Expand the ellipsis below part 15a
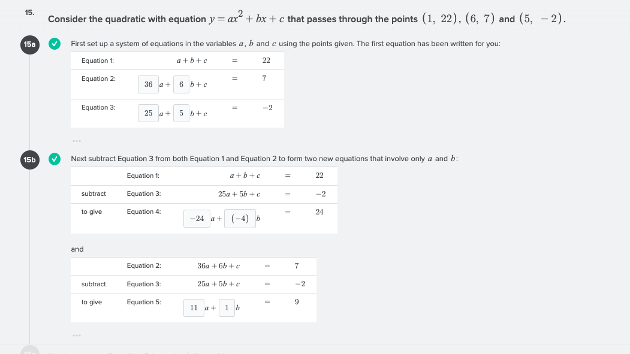630x354 pixels. (77, 140)
